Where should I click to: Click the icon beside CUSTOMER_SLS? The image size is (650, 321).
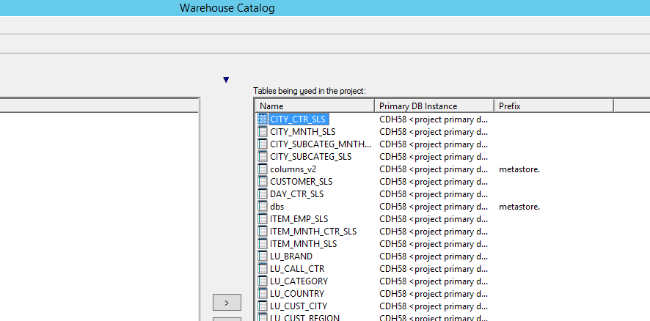point(263,181)
